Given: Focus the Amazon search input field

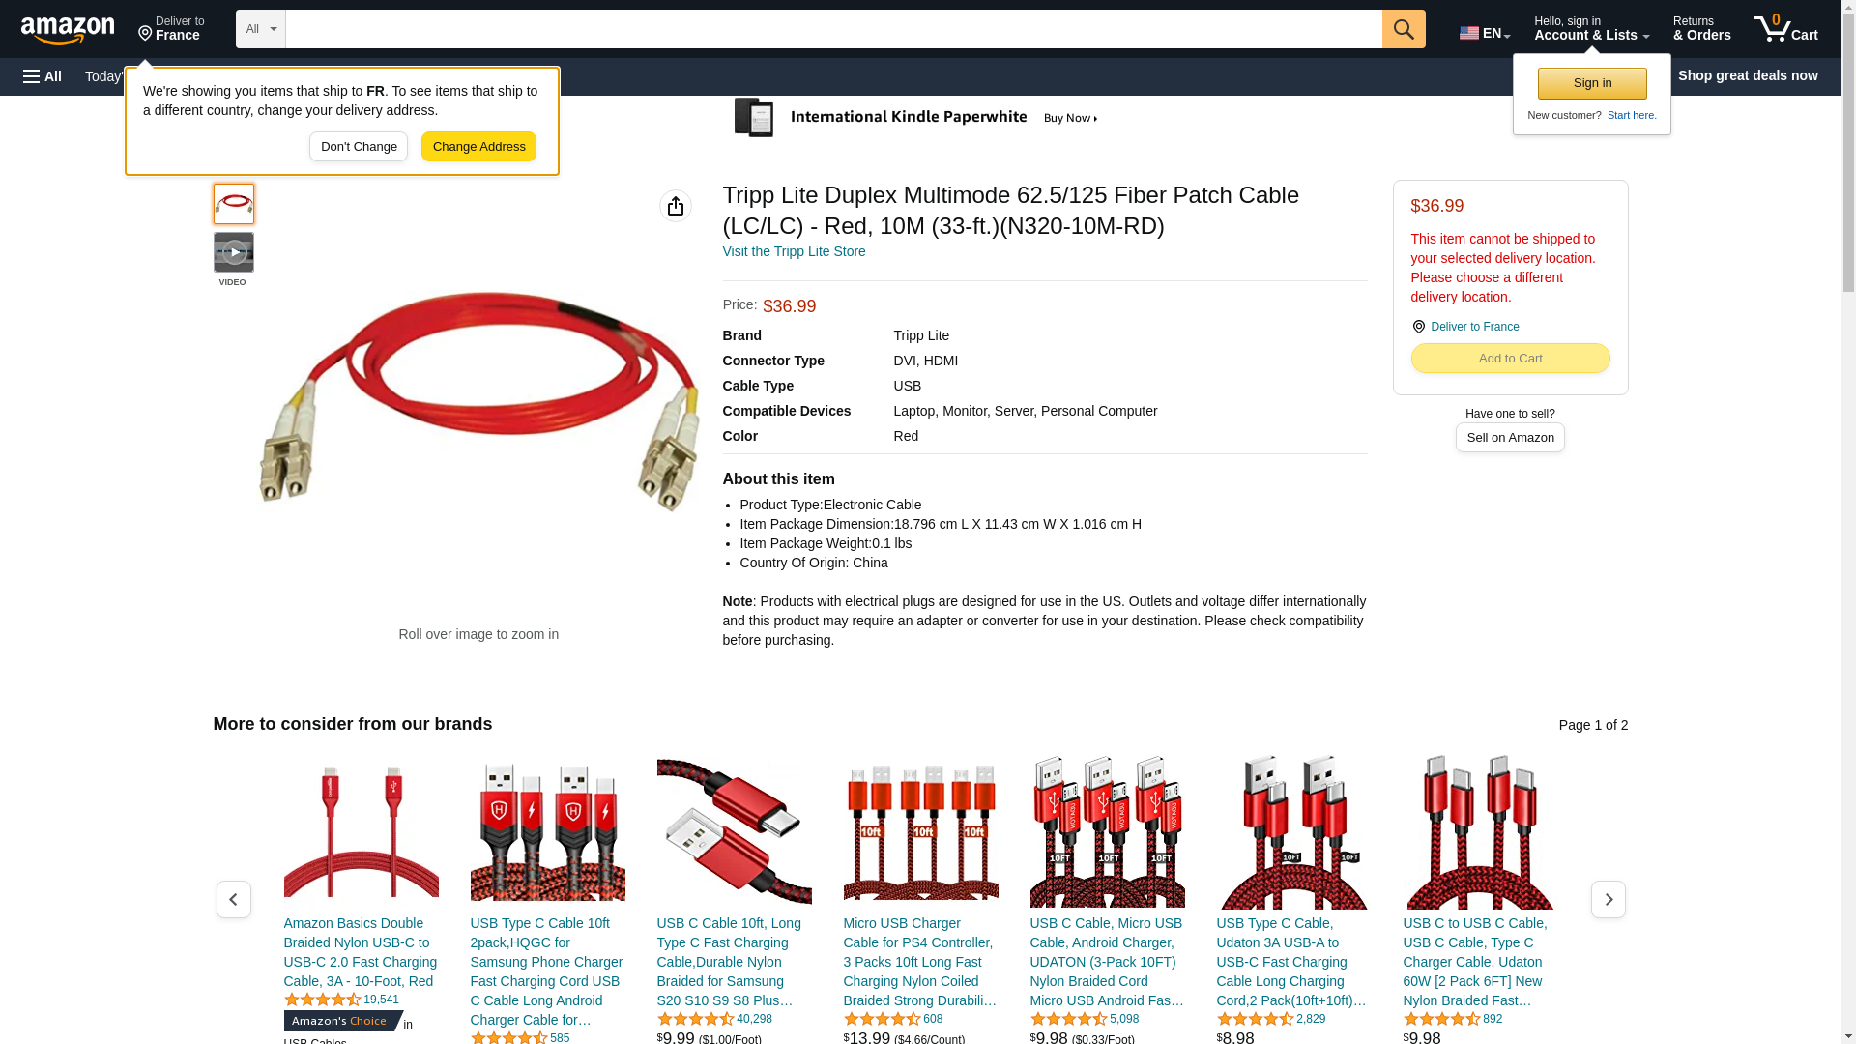Looking at the screenshot, I should (833, 29).
